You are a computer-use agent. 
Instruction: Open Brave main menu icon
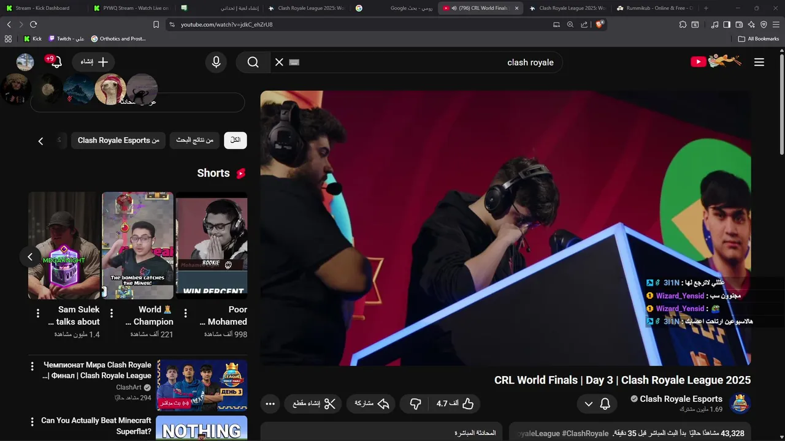coord(776,24)
